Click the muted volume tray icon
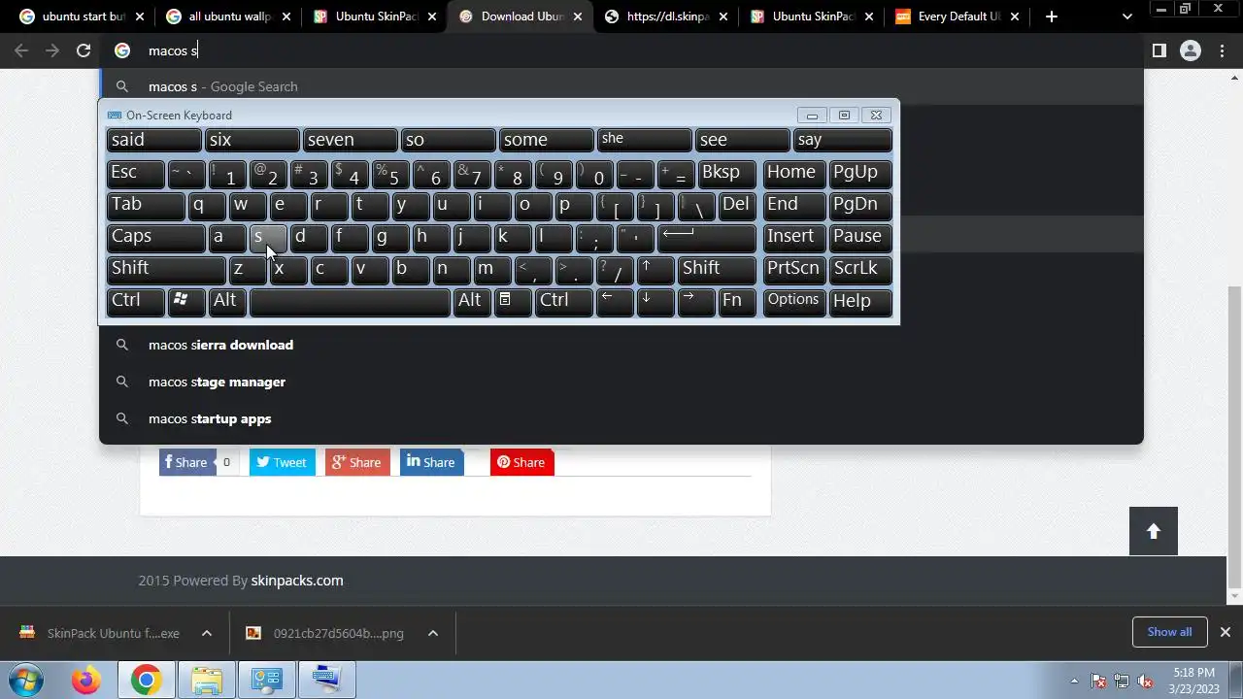 (1146, 682)
